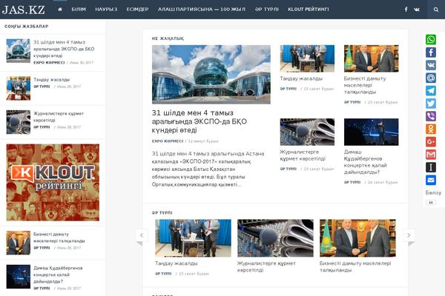Open carousel title Бизнесті дамыту мәселелері талқыланды

(355, 267)
